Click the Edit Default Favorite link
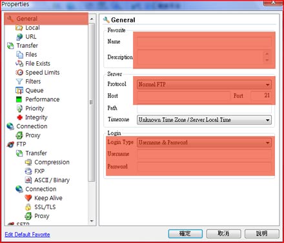Screen dimensions: 284x243 [x=27, y=235]
